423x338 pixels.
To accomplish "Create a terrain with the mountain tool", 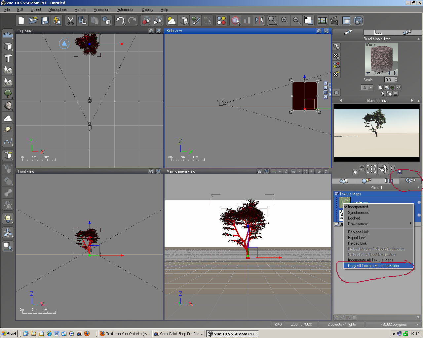I will pyautogui.click(x=8, y=70).
